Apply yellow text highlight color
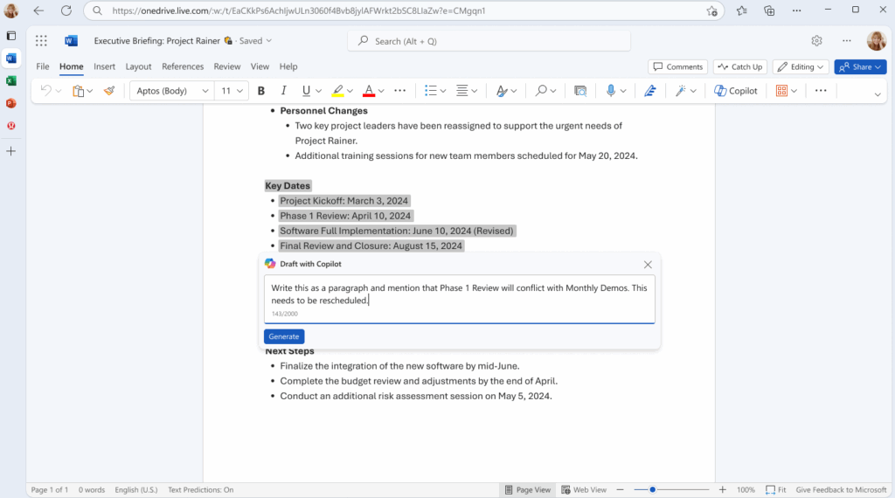This screenshot has width=895, height=498. [337, 91]
